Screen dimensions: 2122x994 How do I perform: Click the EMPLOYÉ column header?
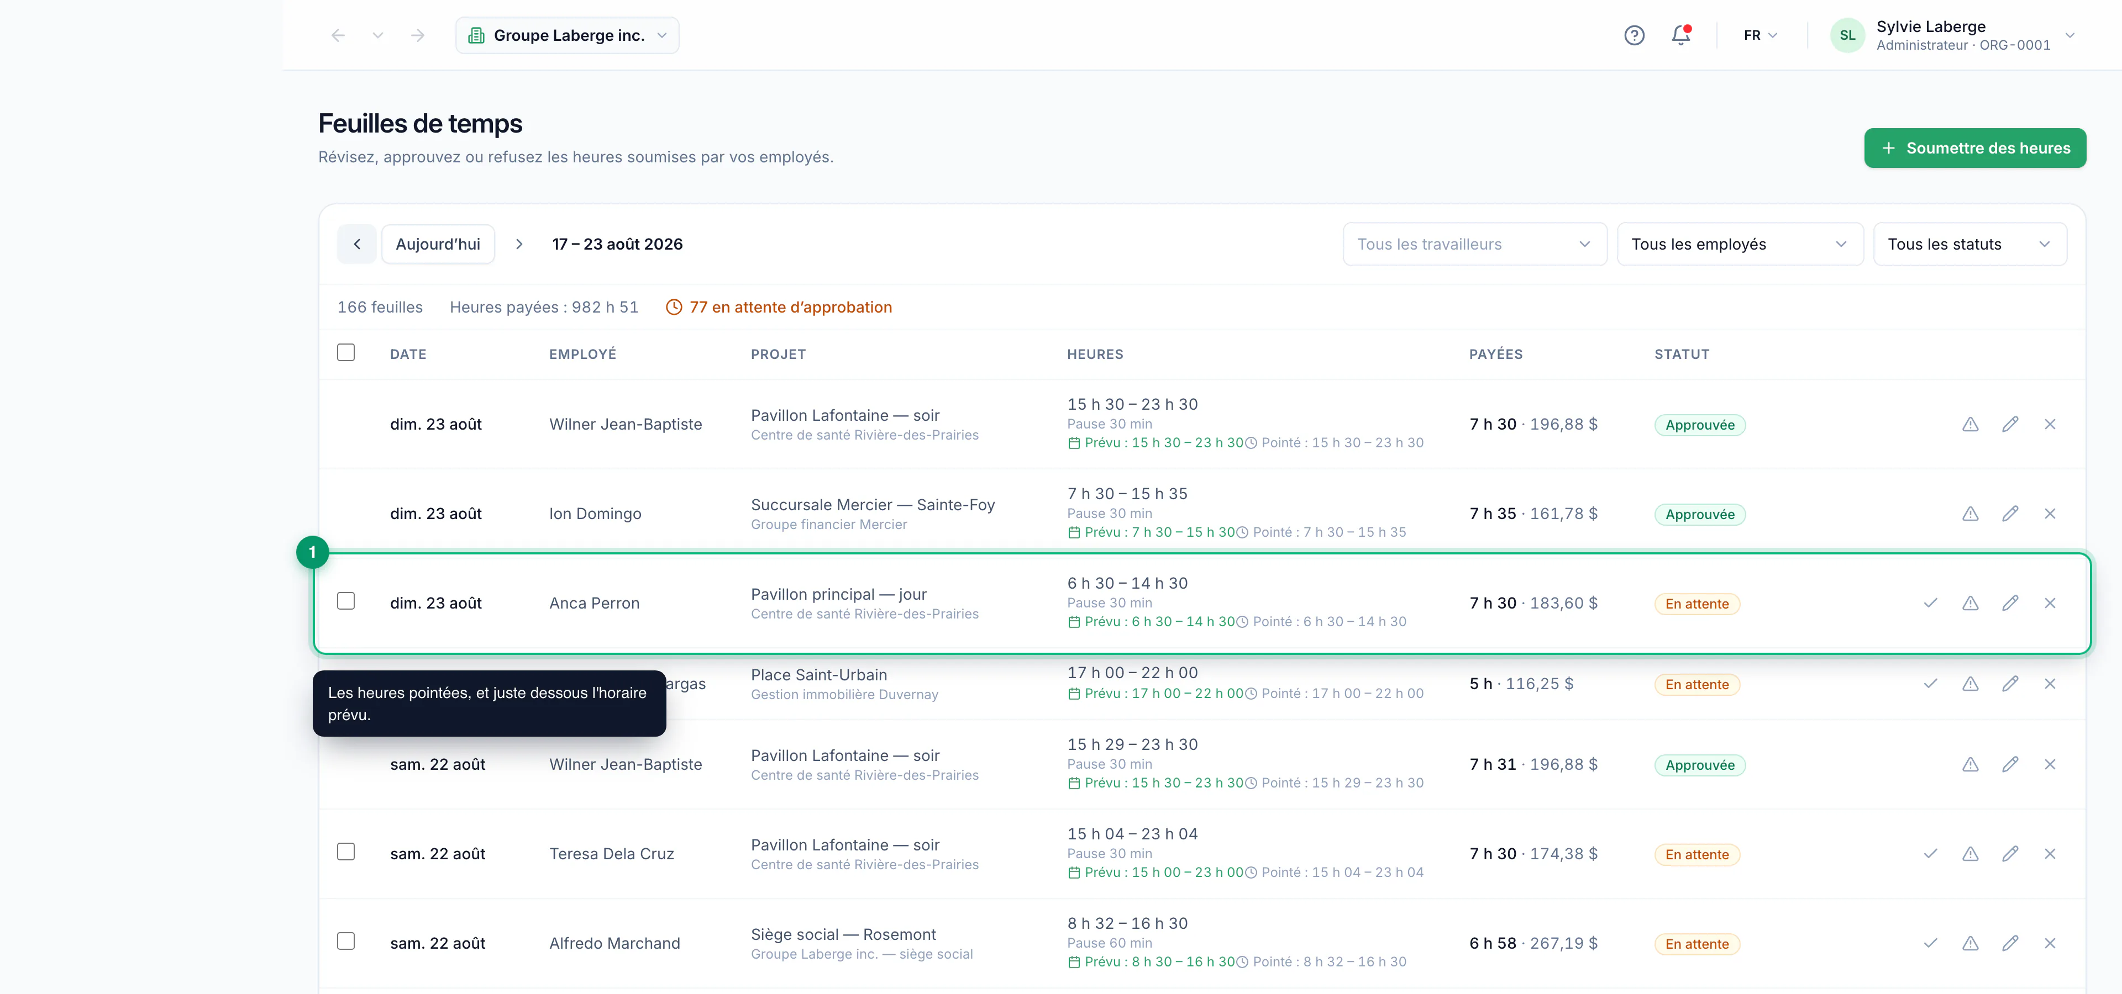tap(582, 355)
